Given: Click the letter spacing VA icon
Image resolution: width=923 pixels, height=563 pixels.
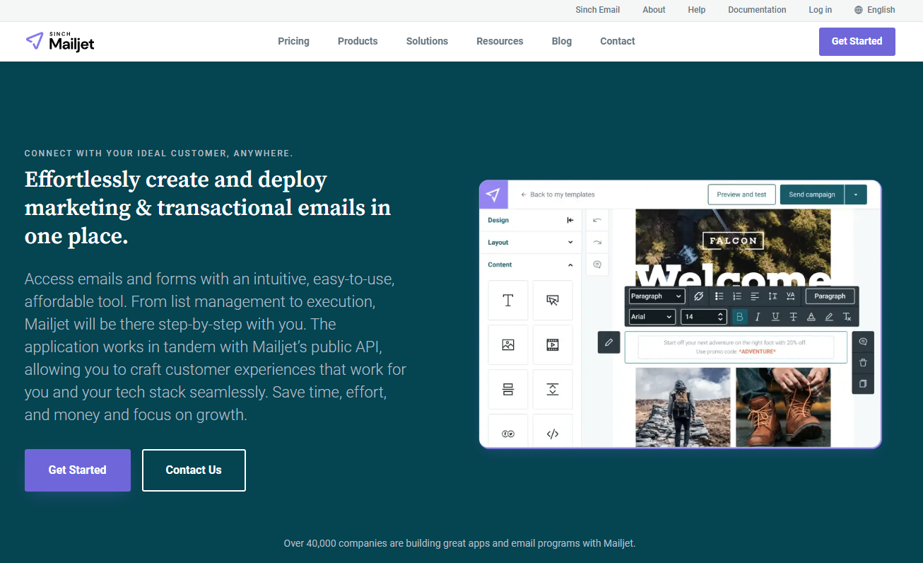Looking at the screenshot, I should 791,296.
